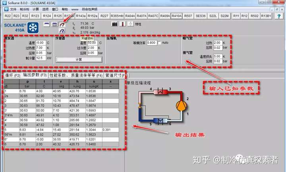Open help with the blue question mark
The width and height of the screenshot is (286, 172).
279,16
